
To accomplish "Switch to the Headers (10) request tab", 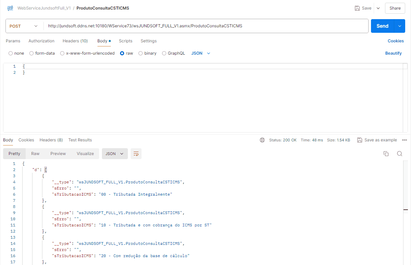I will (x=75, y=41).
